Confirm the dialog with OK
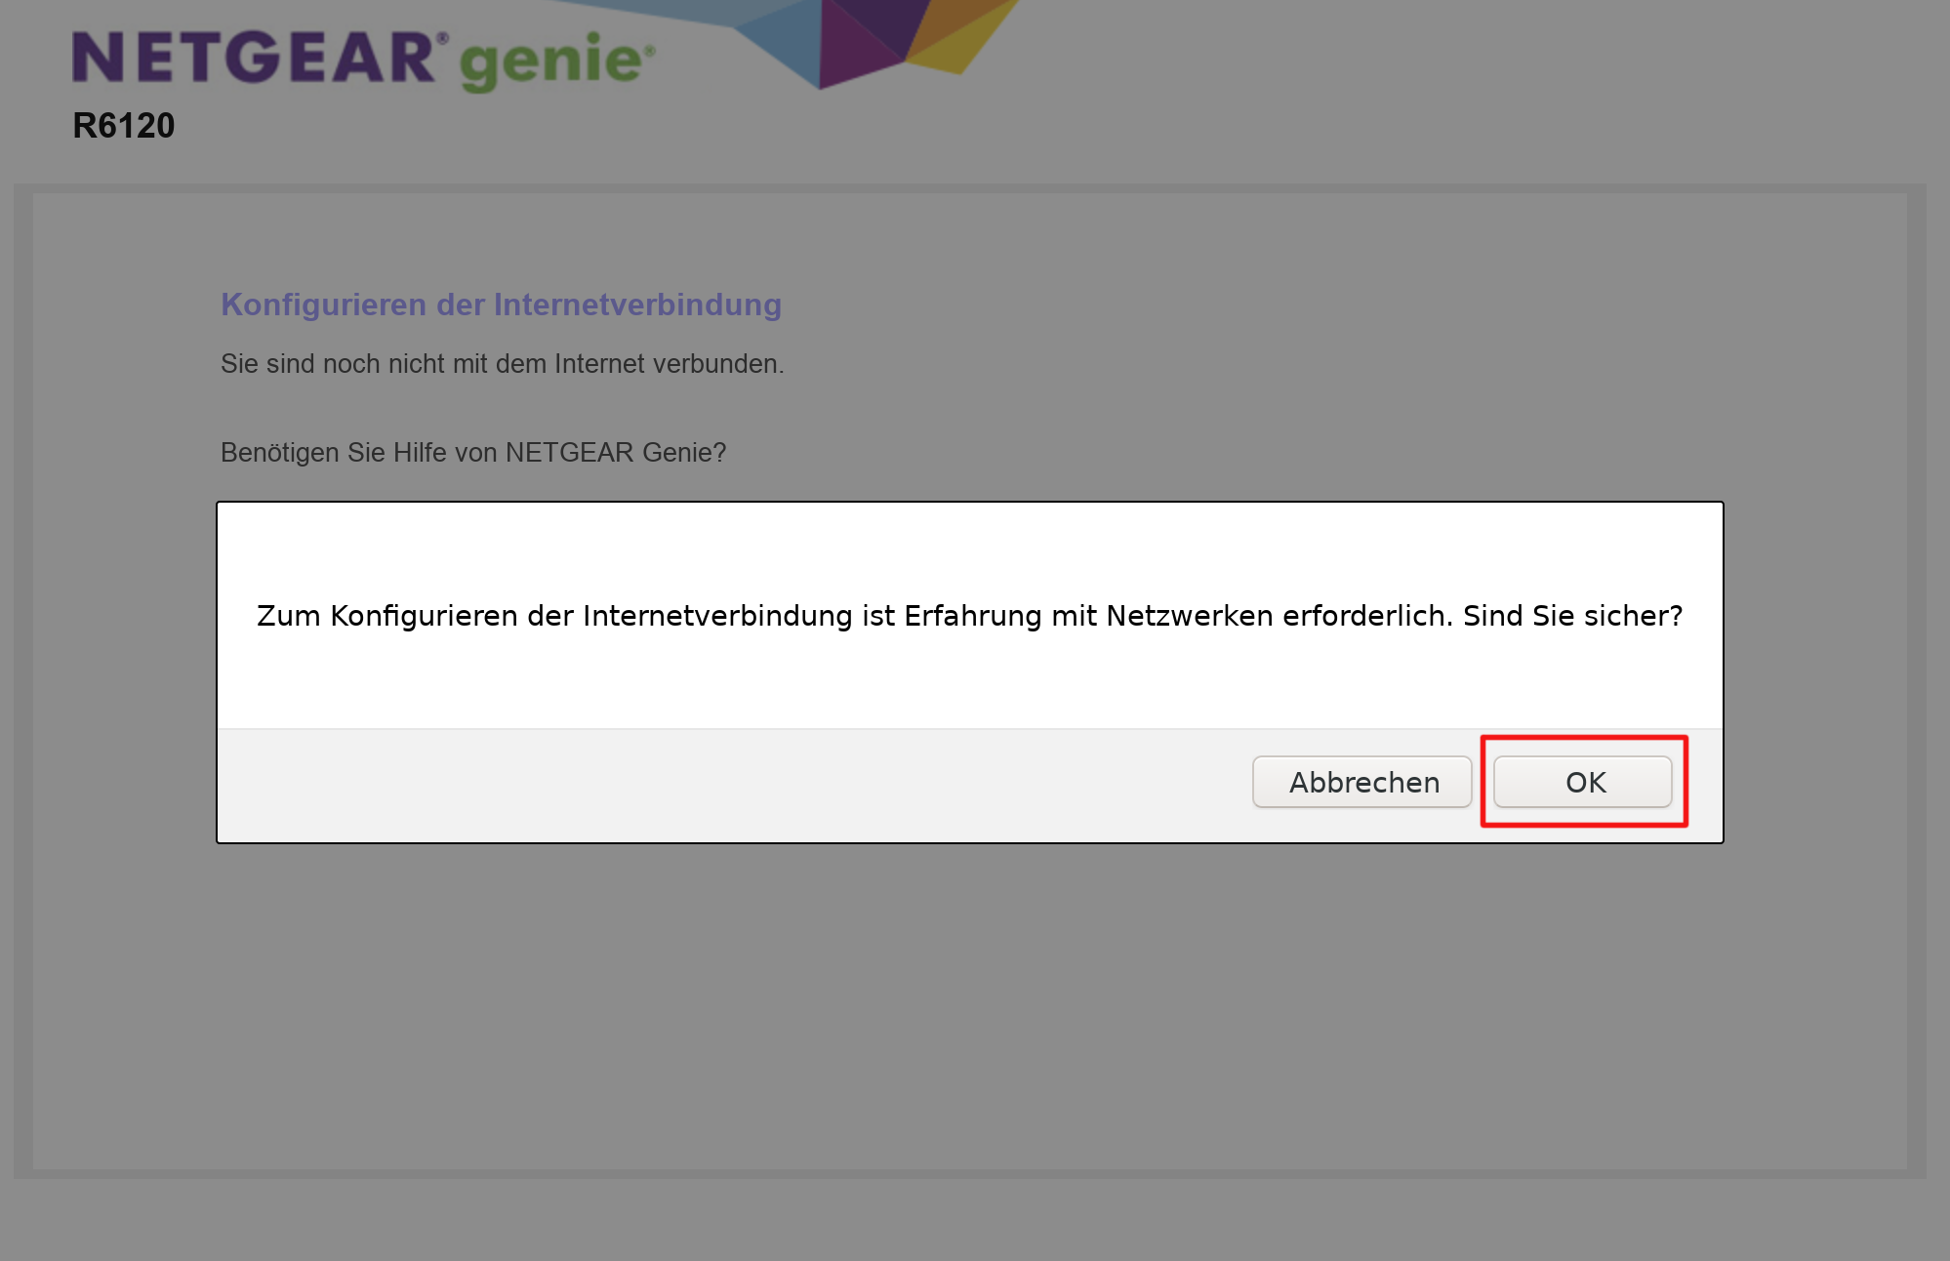 pyautogui.click(x=1582, y=782)
